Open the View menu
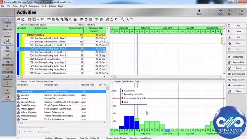Image resolution: width=247 pixels, height=139 pixels. coord(15,6)
